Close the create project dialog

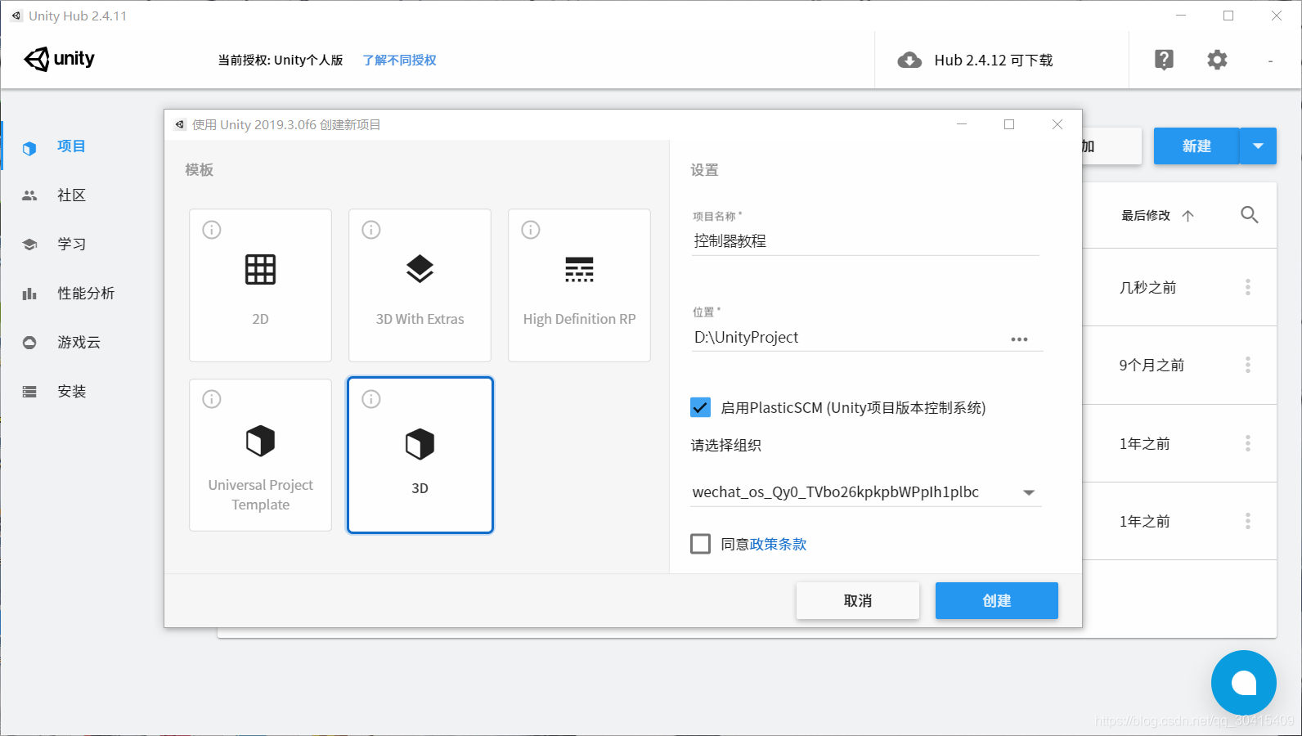tap(1057, 124)
